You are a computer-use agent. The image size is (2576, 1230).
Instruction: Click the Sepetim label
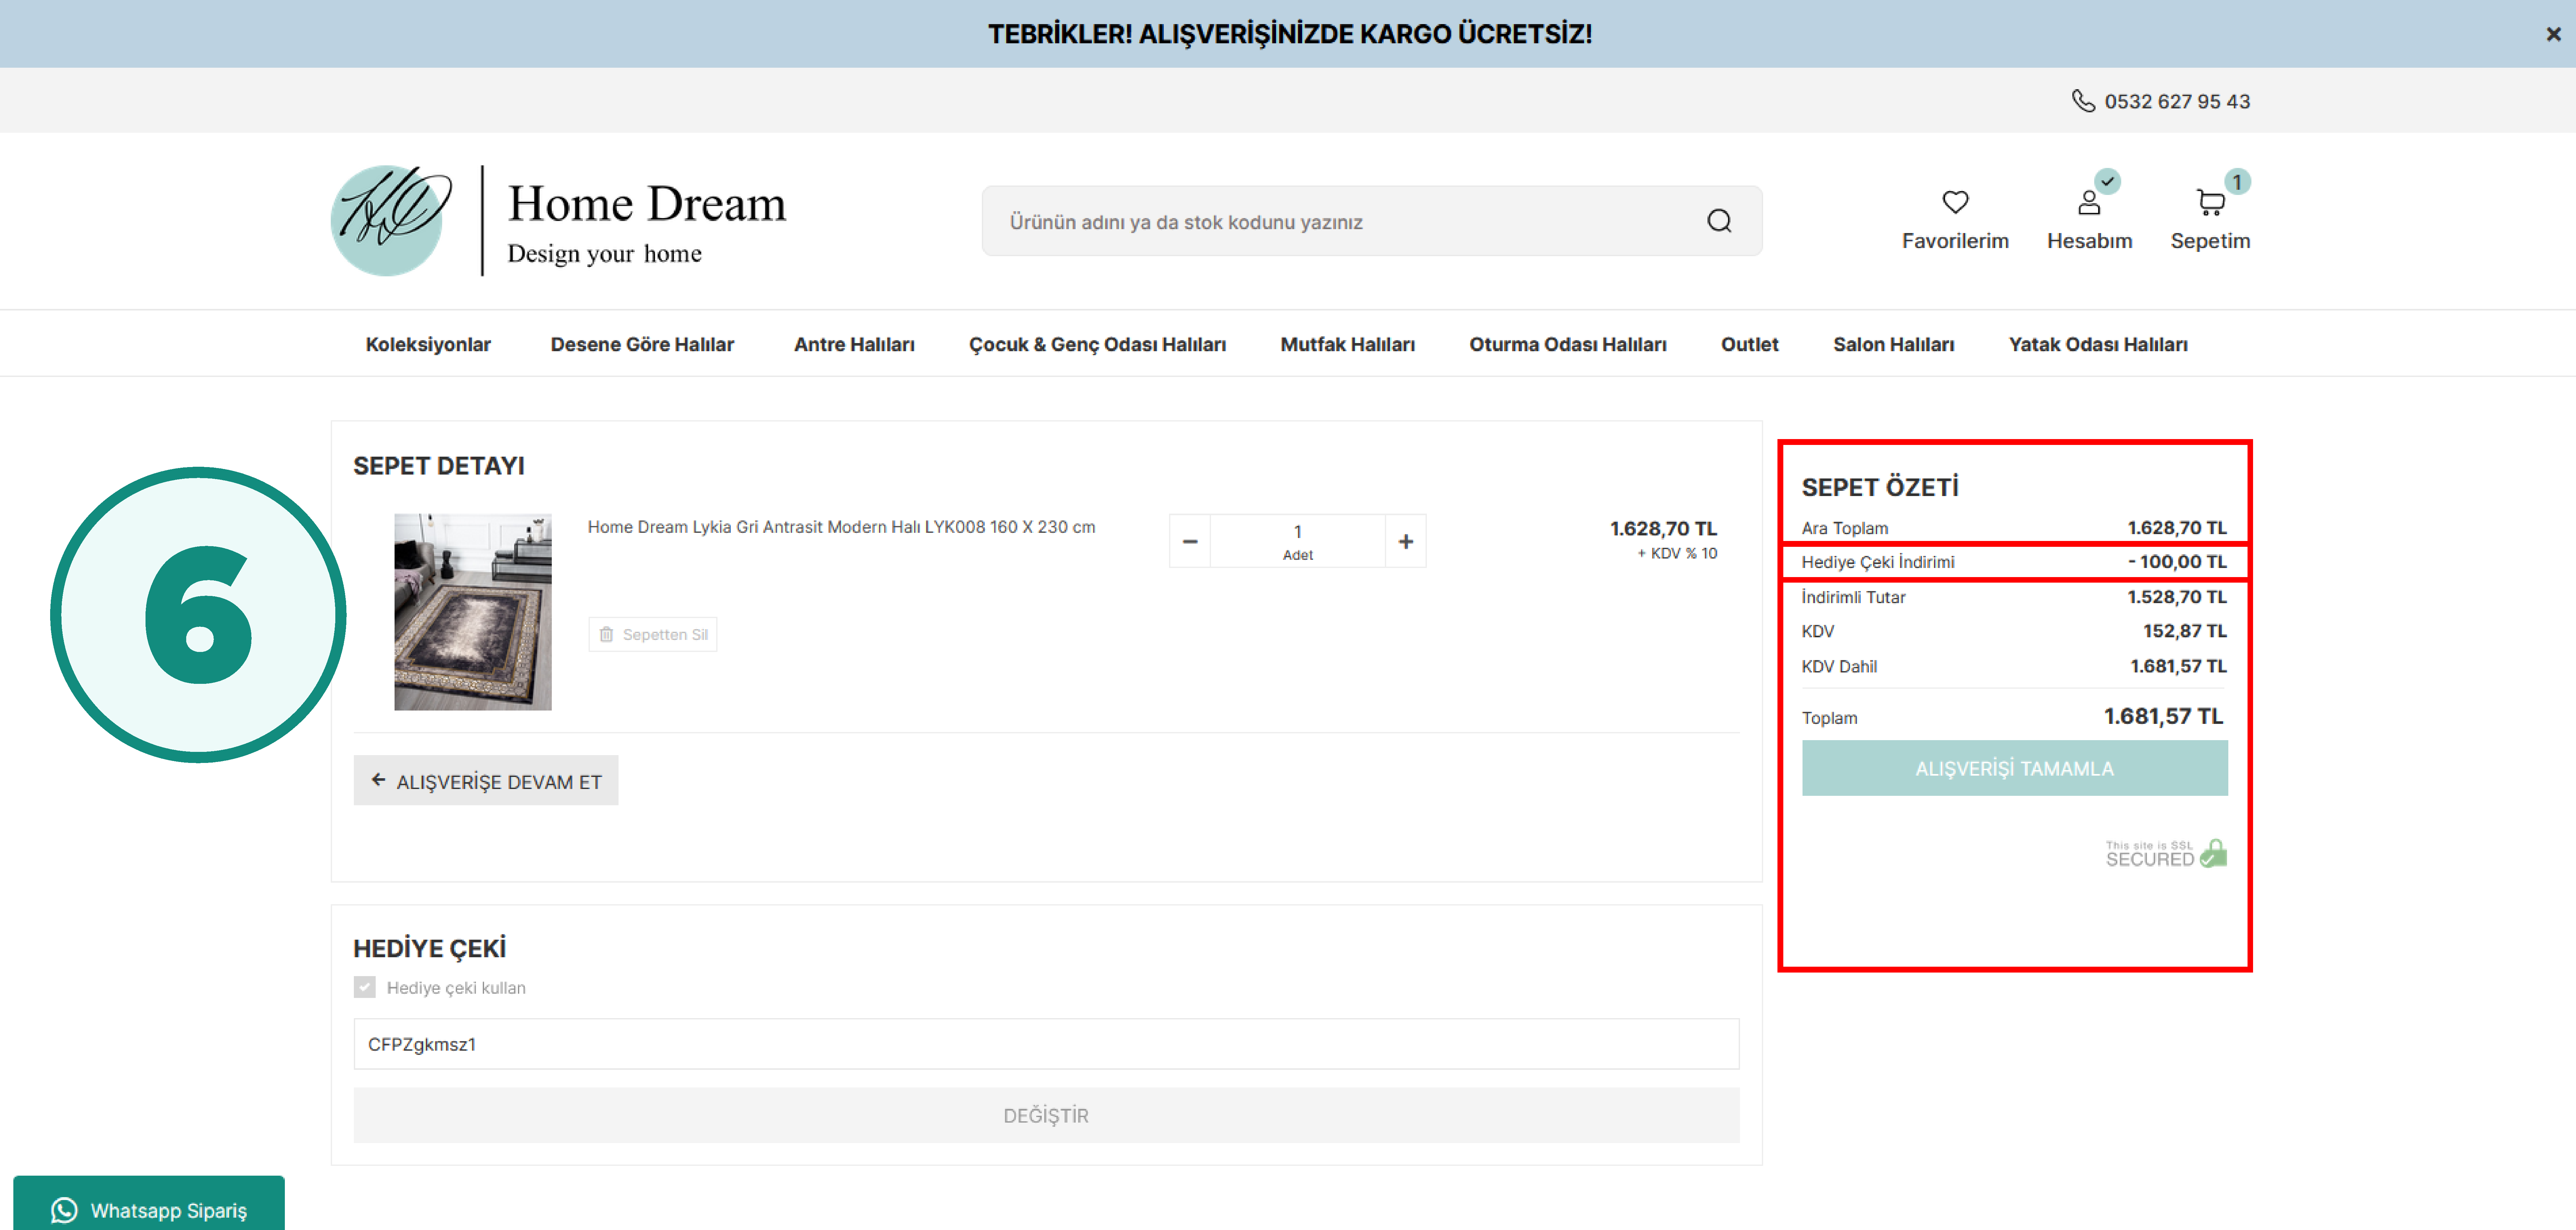[x=2210, y=241]
